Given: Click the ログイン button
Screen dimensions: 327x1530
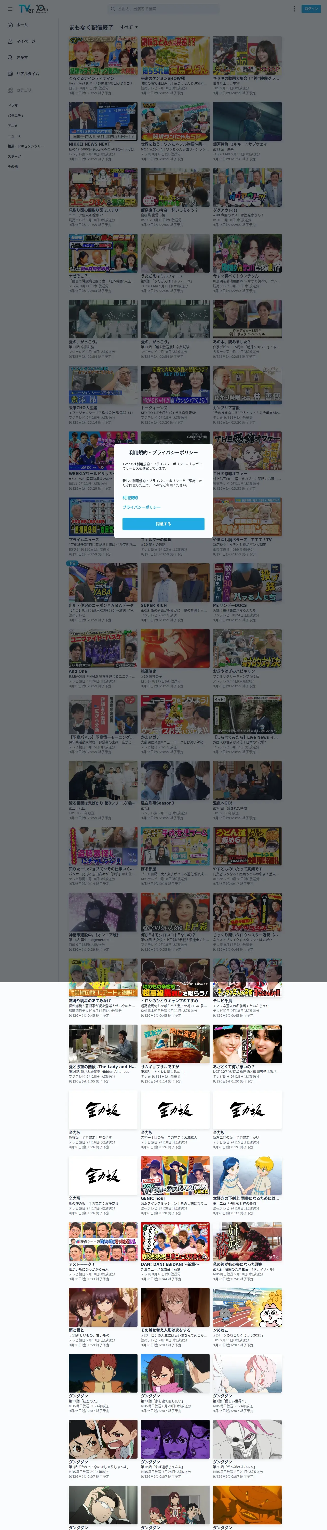Looking at the screenshot, I should click(311, 9).
